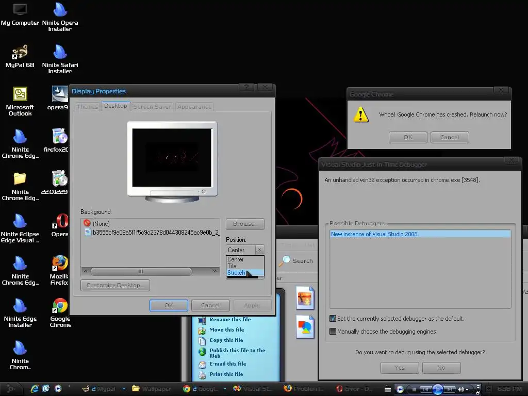This screenshot has height=396, width=528.
Task: Open the My Computer desktop icon
Action: click(20, 15)
